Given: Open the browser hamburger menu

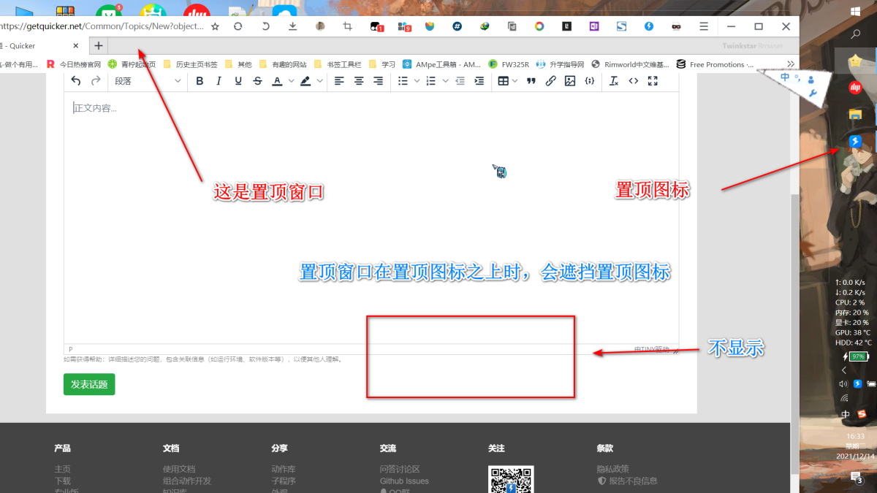Looking at the screenshot, I should pyautogui.click(x=704, y=26).
